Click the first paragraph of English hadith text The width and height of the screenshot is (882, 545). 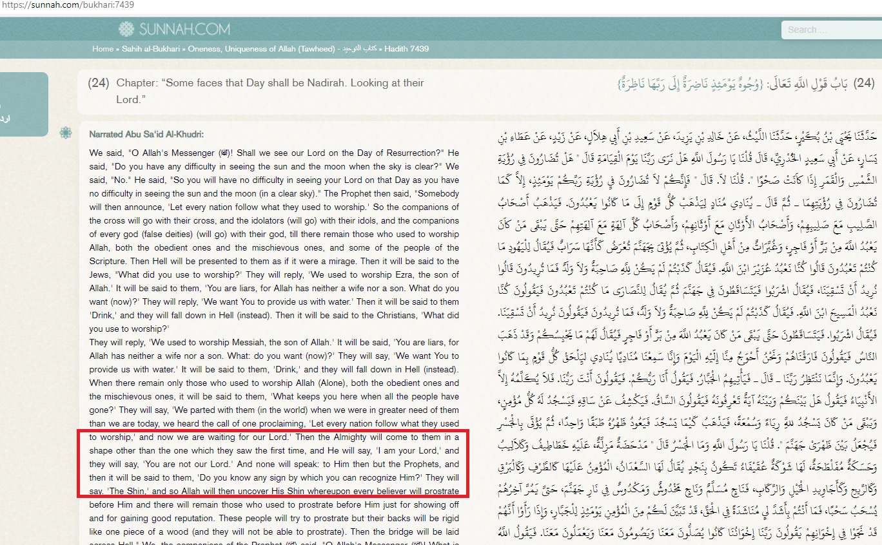click(x=274, y=242)
